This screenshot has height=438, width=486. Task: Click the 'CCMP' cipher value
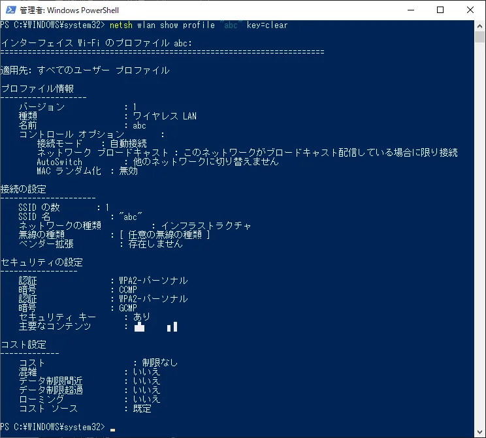click(128, 290)
